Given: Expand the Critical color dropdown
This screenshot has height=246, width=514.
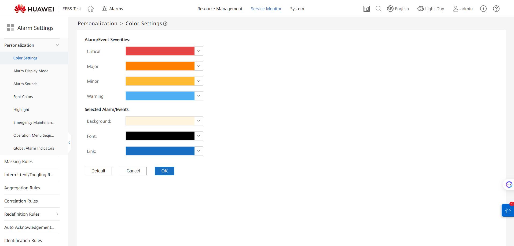Looking at the screenshot, I should [x=199, y=51].
